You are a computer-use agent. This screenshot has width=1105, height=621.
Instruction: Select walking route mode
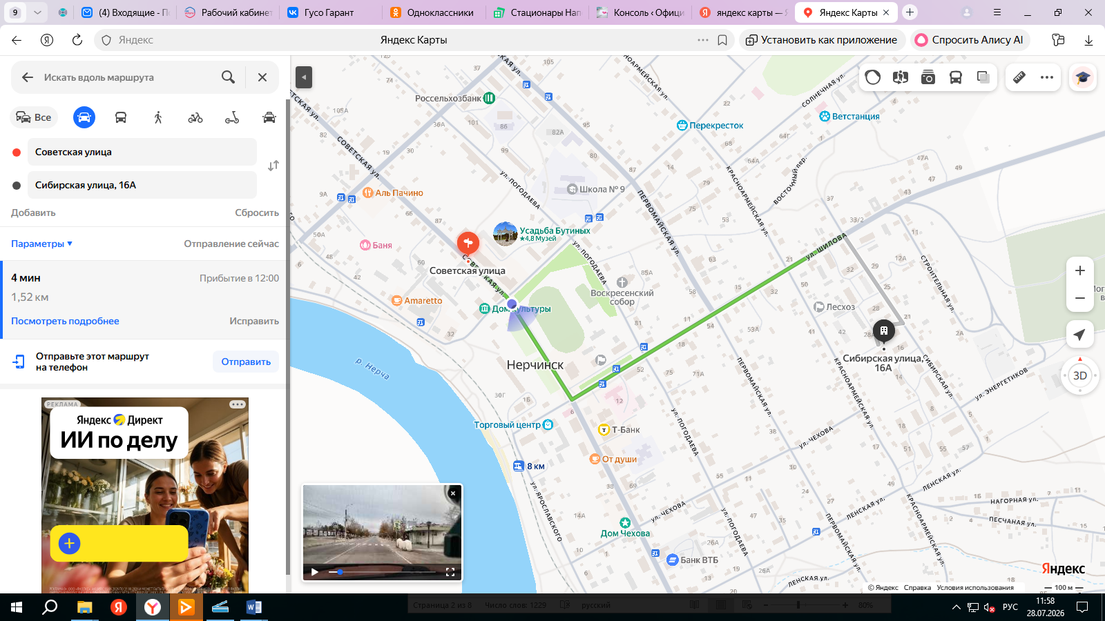158,117
